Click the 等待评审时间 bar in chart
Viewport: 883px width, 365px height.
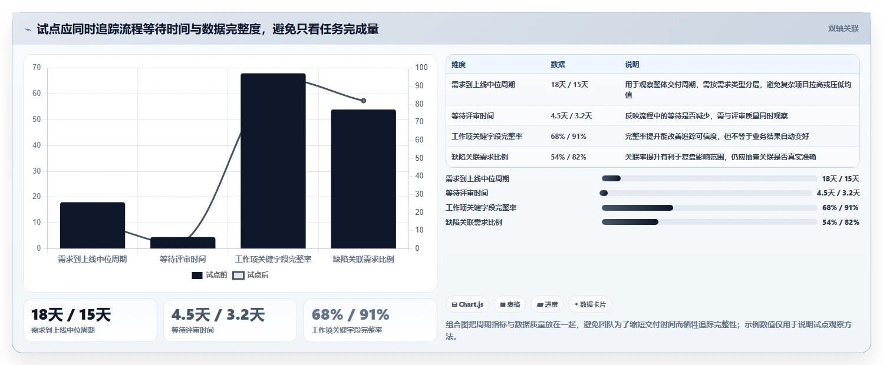pyautogui.click(x=183, y=243)
